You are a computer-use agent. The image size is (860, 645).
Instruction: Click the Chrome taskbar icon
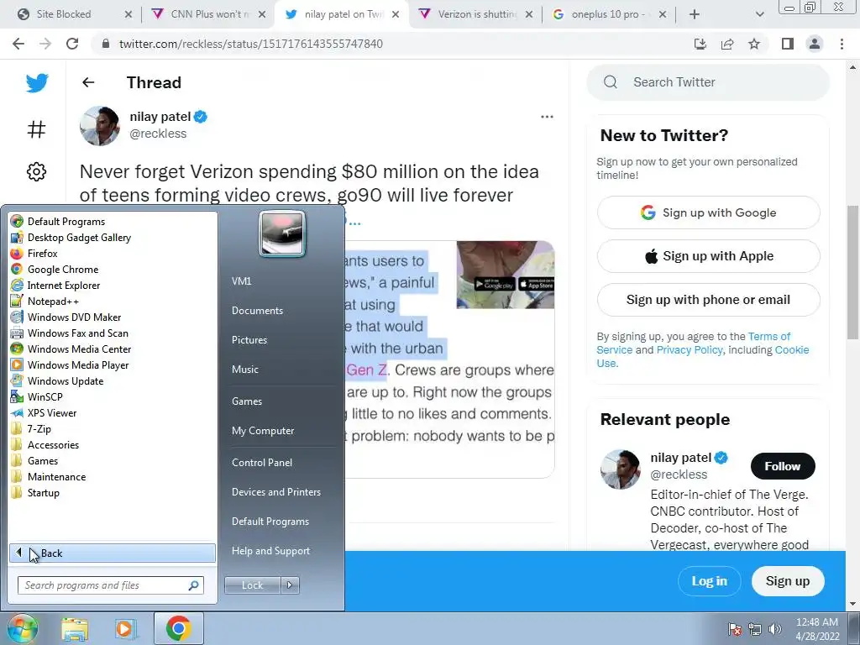click(178, 628)
